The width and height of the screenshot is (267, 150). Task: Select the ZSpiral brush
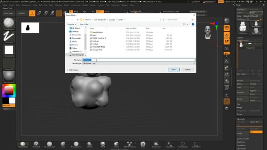(143, 145)
